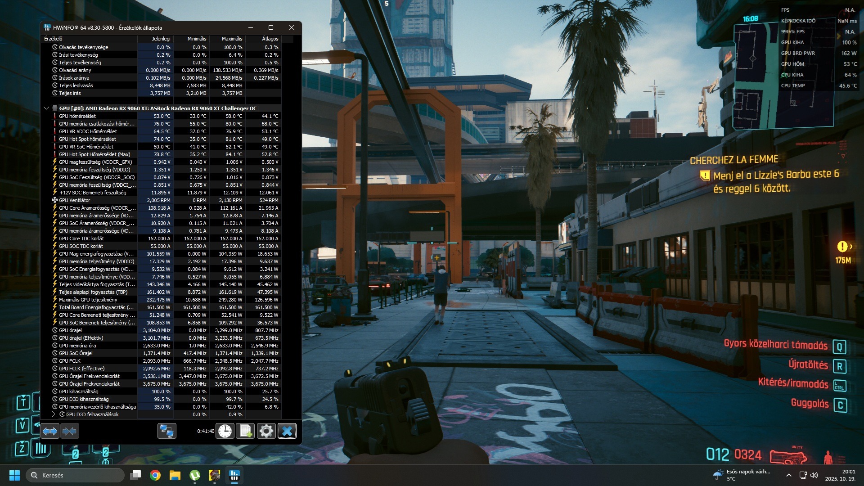Click the Keresés taskbar search box
The height and width of the screenshot is (486, 864).
[76, 475]
